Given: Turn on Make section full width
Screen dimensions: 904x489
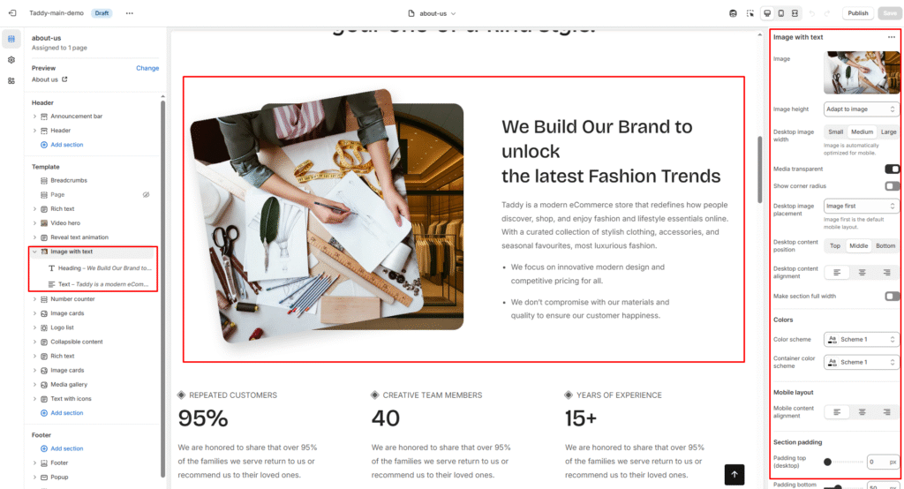Looking at the screenshot, I should pyautogui.click(x=892, y=296).
